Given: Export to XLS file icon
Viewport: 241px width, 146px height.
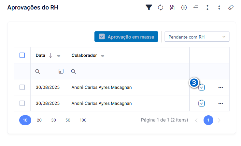Looking at the screenshot, I should pos(172,8).
